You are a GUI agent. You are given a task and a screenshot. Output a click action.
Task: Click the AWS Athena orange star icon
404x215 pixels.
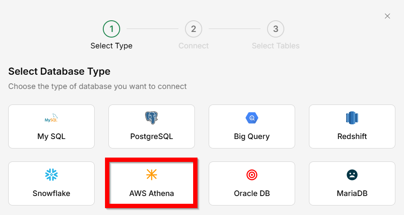coord(152,174)
